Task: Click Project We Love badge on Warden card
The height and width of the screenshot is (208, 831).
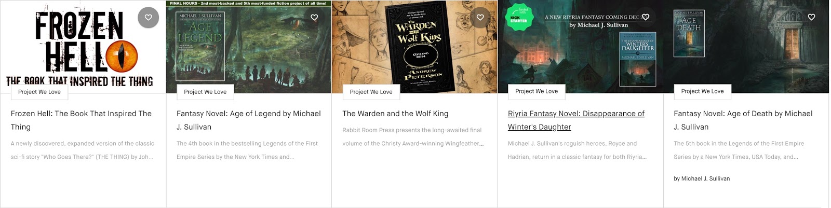Action: coord(371,92)
